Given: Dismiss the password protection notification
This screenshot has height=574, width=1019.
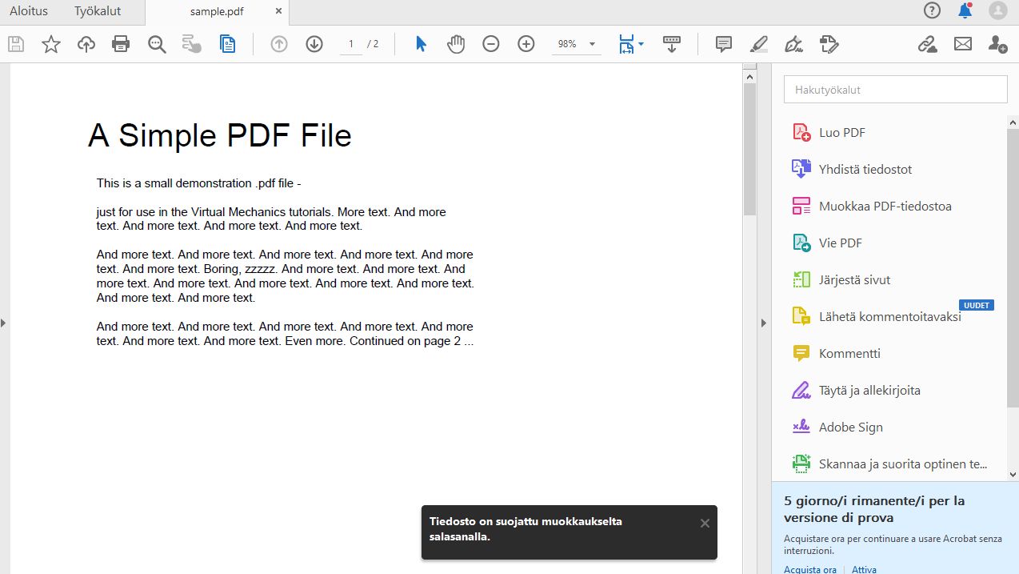Looking at the screenshot, I should coord(705,524).
